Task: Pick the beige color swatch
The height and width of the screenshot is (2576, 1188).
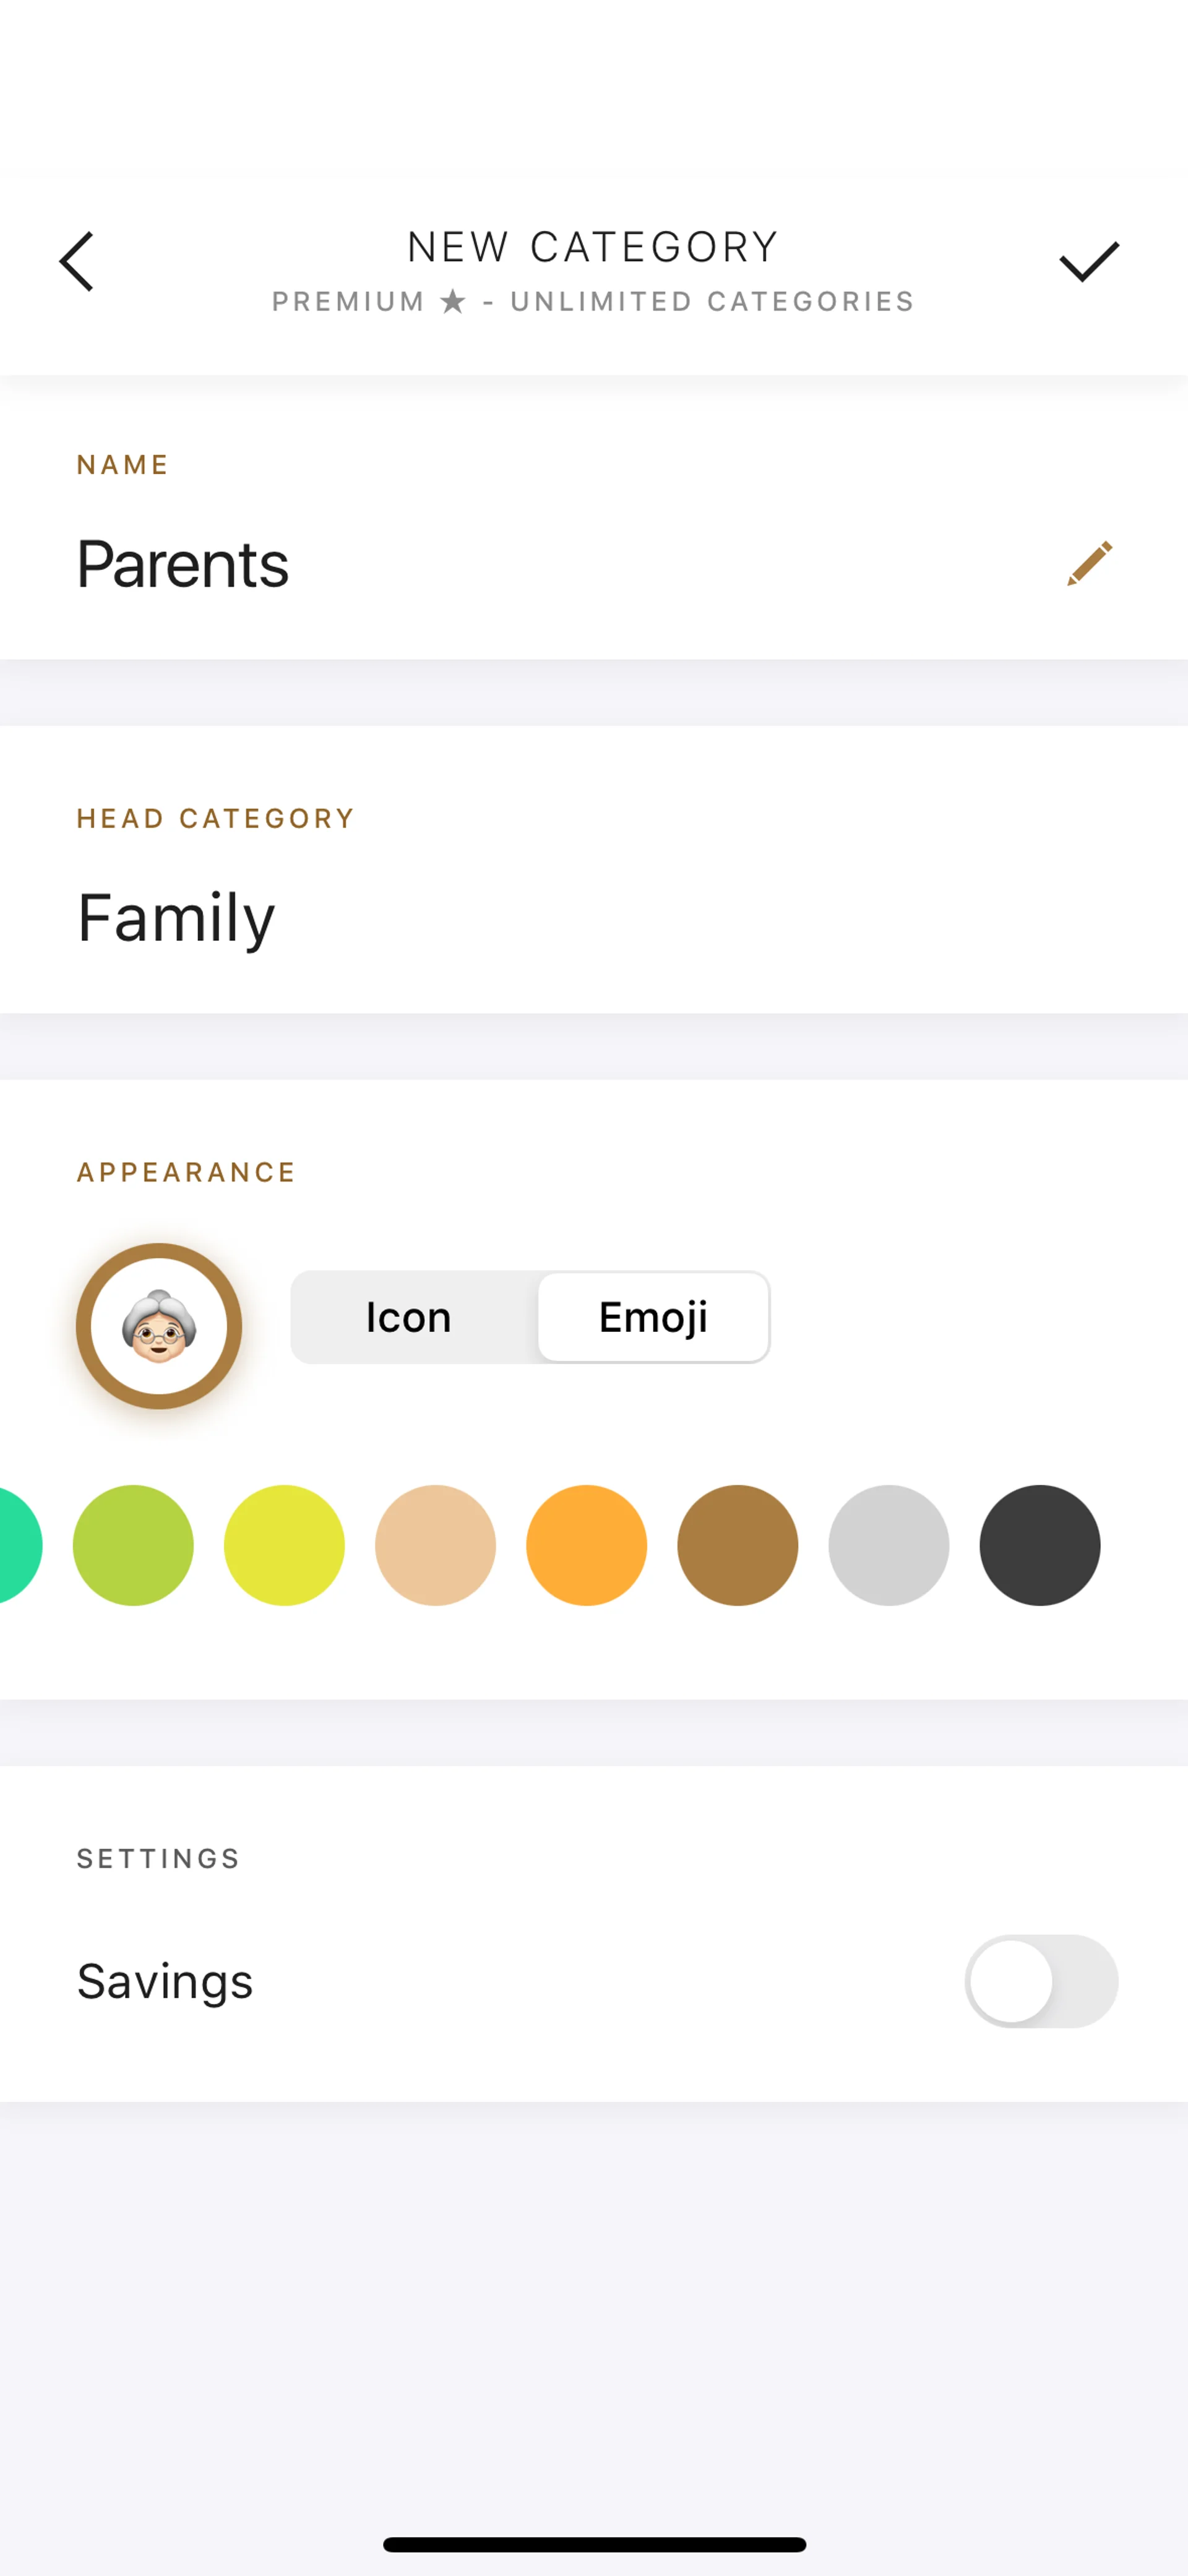Action: pyautogui.click(x=435, y=1545)
